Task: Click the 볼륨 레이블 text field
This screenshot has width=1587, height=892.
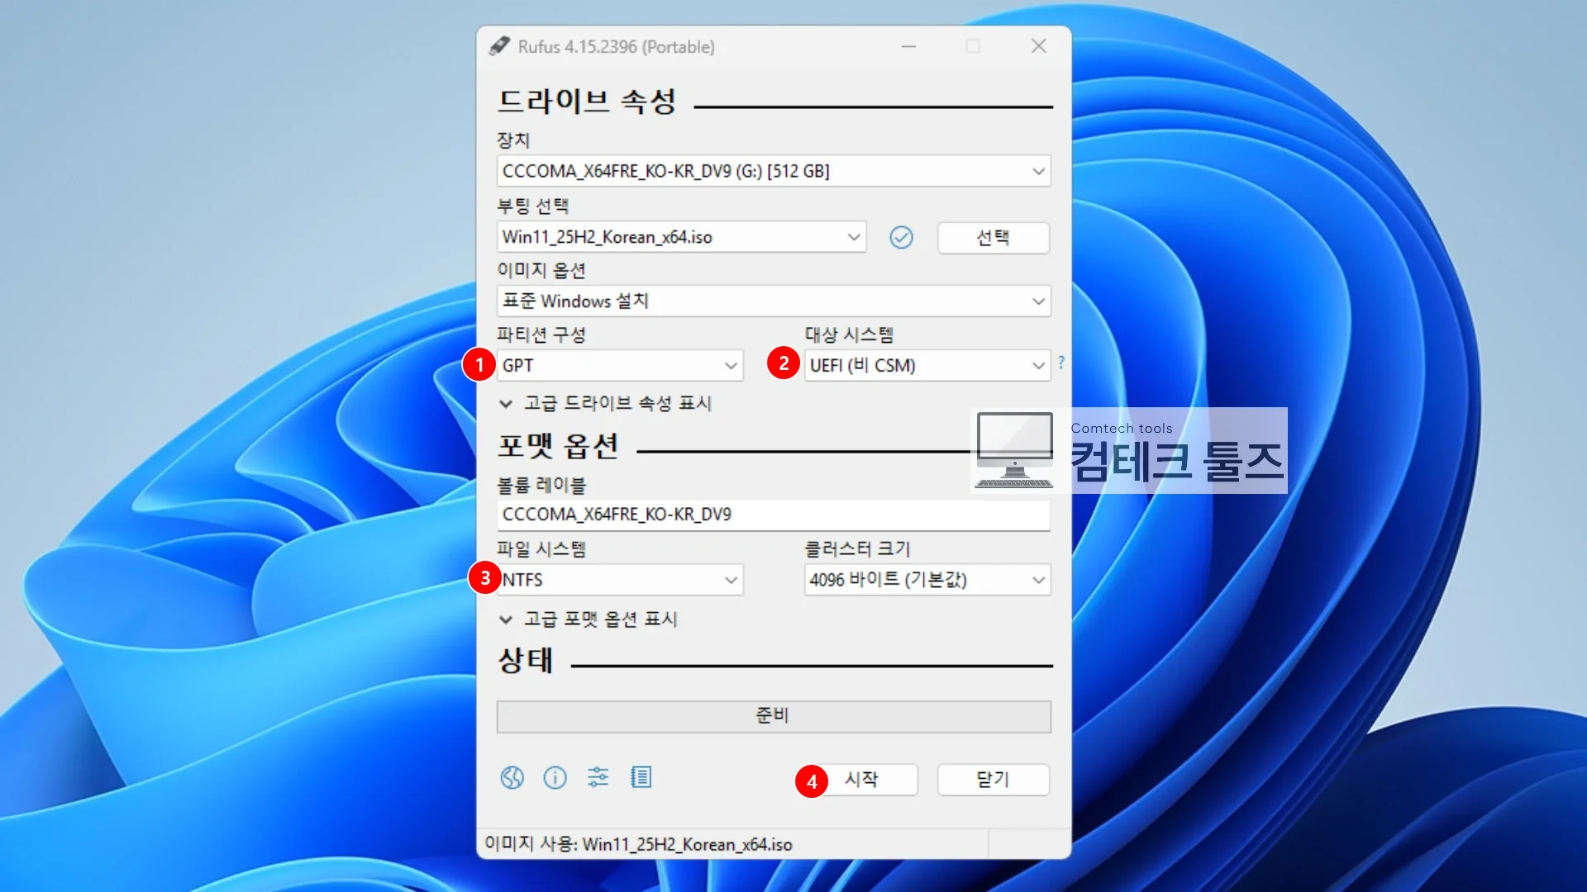Action: (774, 515)
